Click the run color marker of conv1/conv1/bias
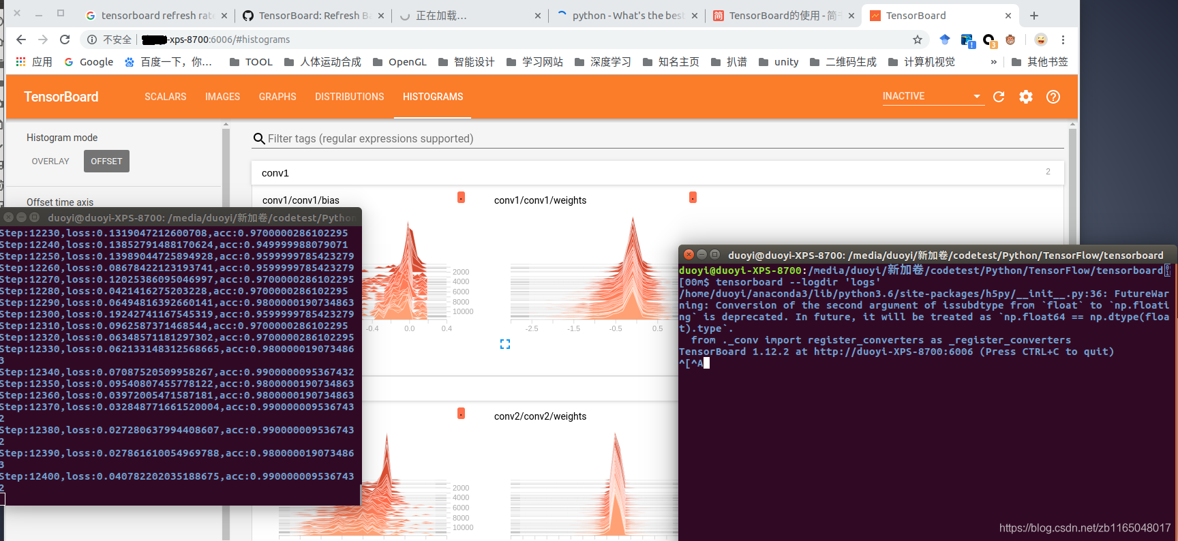Screen dimensions: 1178x541 (461, 198)
